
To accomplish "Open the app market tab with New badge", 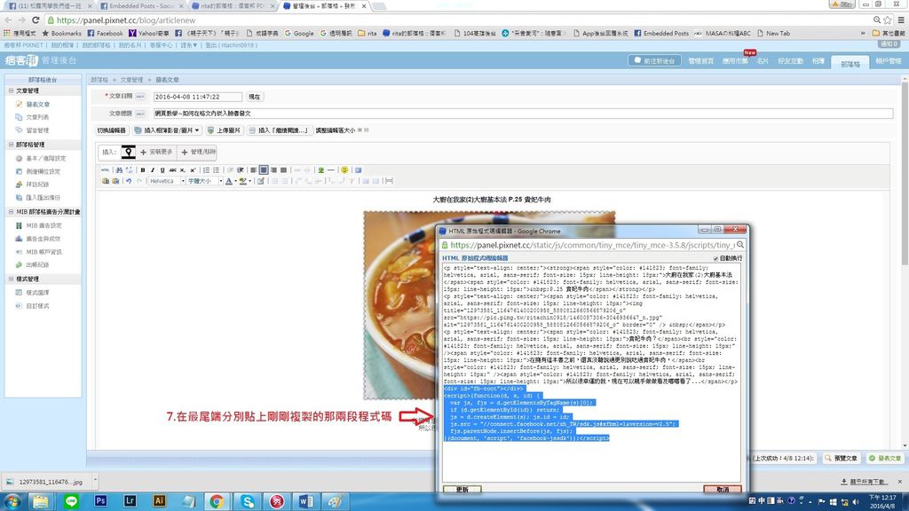I will (x=734, y=61).
